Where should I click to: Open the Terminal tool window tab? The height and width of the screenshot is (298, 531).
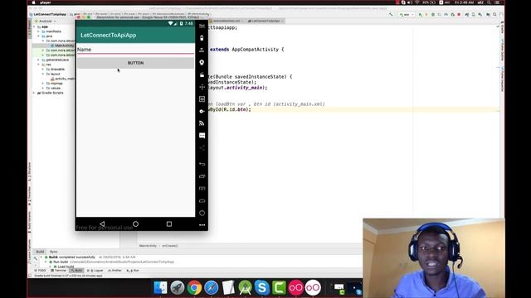click(x=58, y=271)
